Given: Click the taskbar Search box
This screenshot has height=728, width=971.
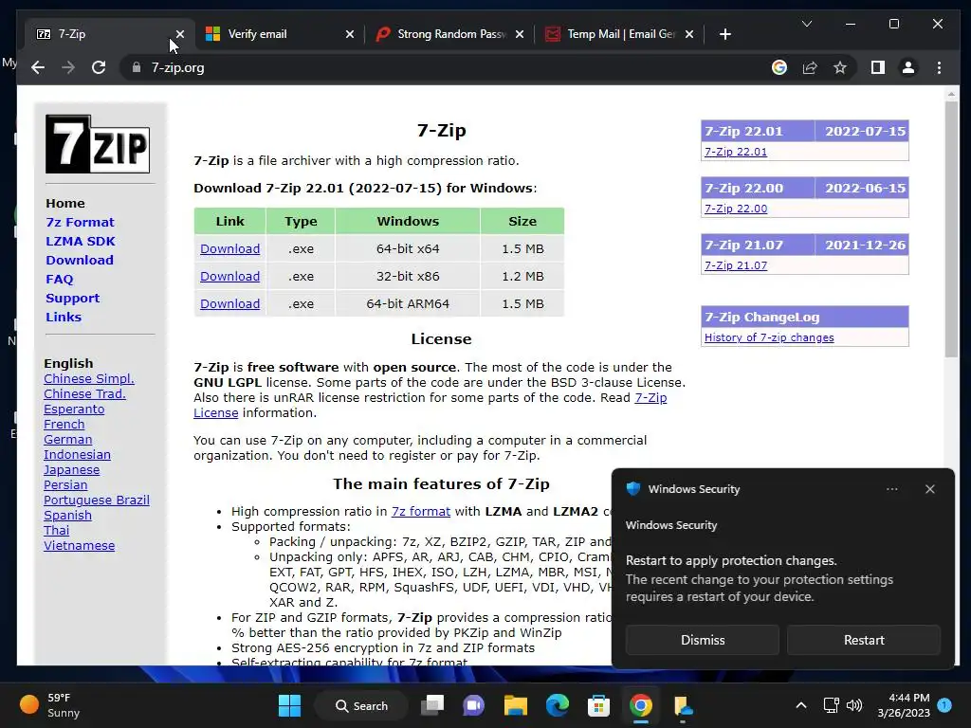Looking at the screenshot, I should (361, 705).
